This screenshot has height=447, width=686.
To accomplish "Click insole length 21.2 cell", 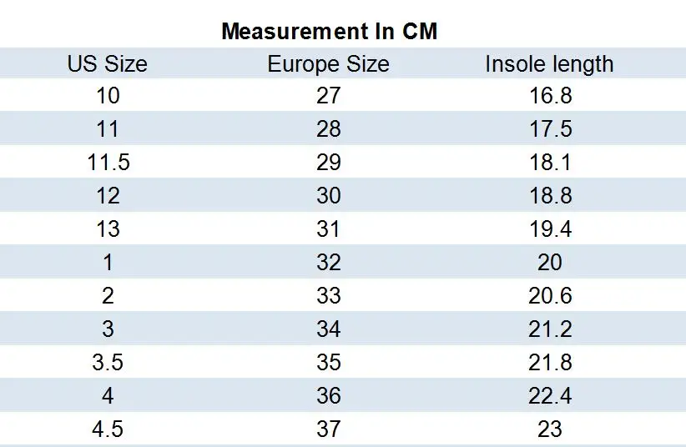I will (550, 329).
